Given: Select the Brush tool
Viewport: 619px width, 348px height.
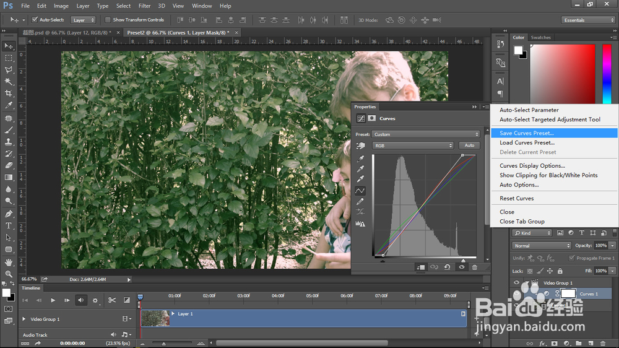Looking at the screenshot, I should [x=8, y=130].
